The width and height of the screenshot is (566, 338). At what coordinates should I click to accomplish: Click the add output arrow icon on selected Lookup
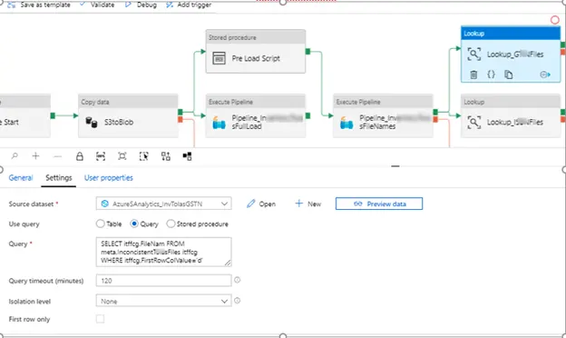point(545,75)
